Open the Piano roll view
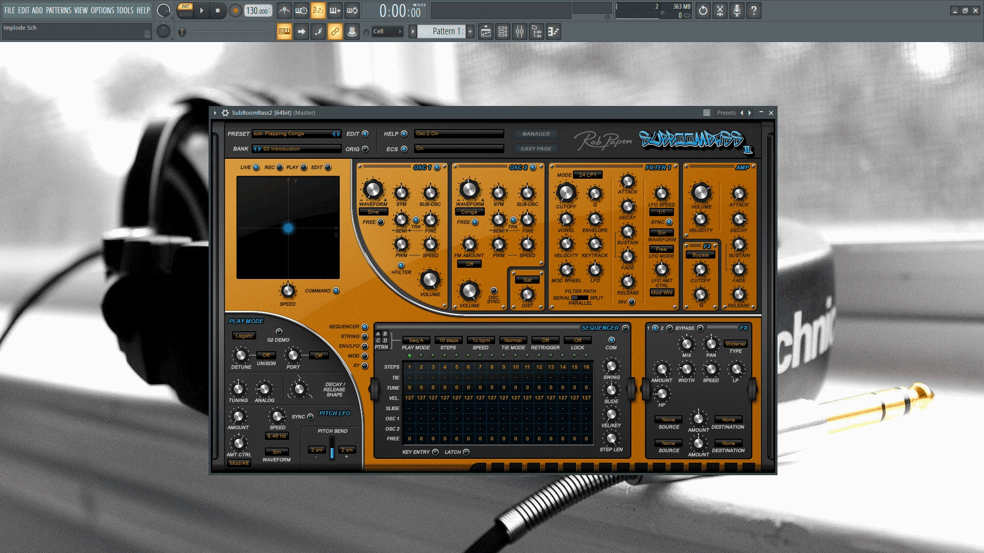This screenshot has height=553, width=984. click(x=553, y=32)
